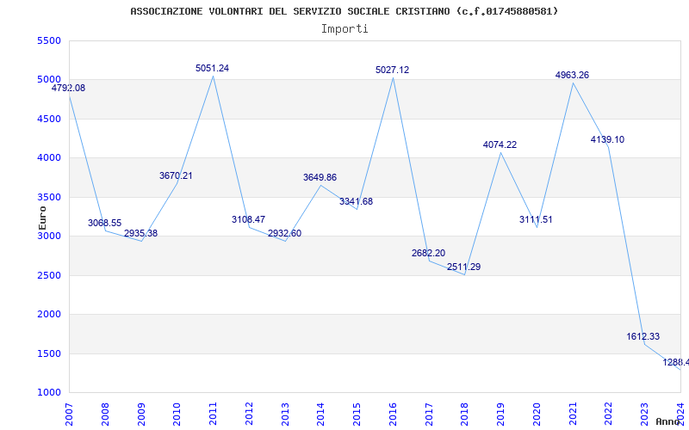Click the 2018 year label
This screenshot has width=689, height=430.
tap(465, 415)
